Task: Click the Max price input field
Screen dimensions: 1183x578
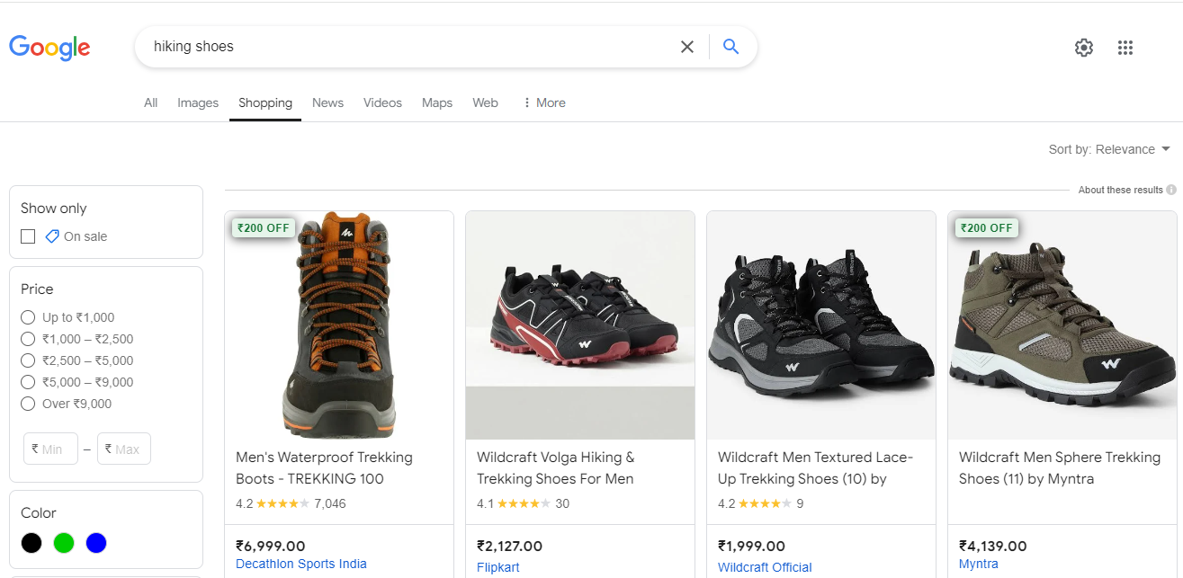Action: click(x=124, y=449)
